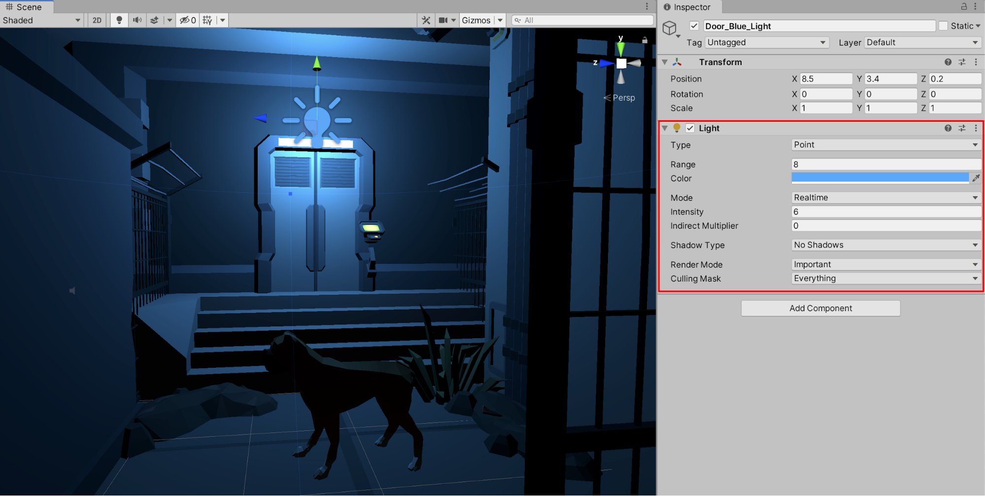The width and height of the screenshot is (985, 496).
Task: Open the component tools wrench icon
Action: tap(426, 20)
